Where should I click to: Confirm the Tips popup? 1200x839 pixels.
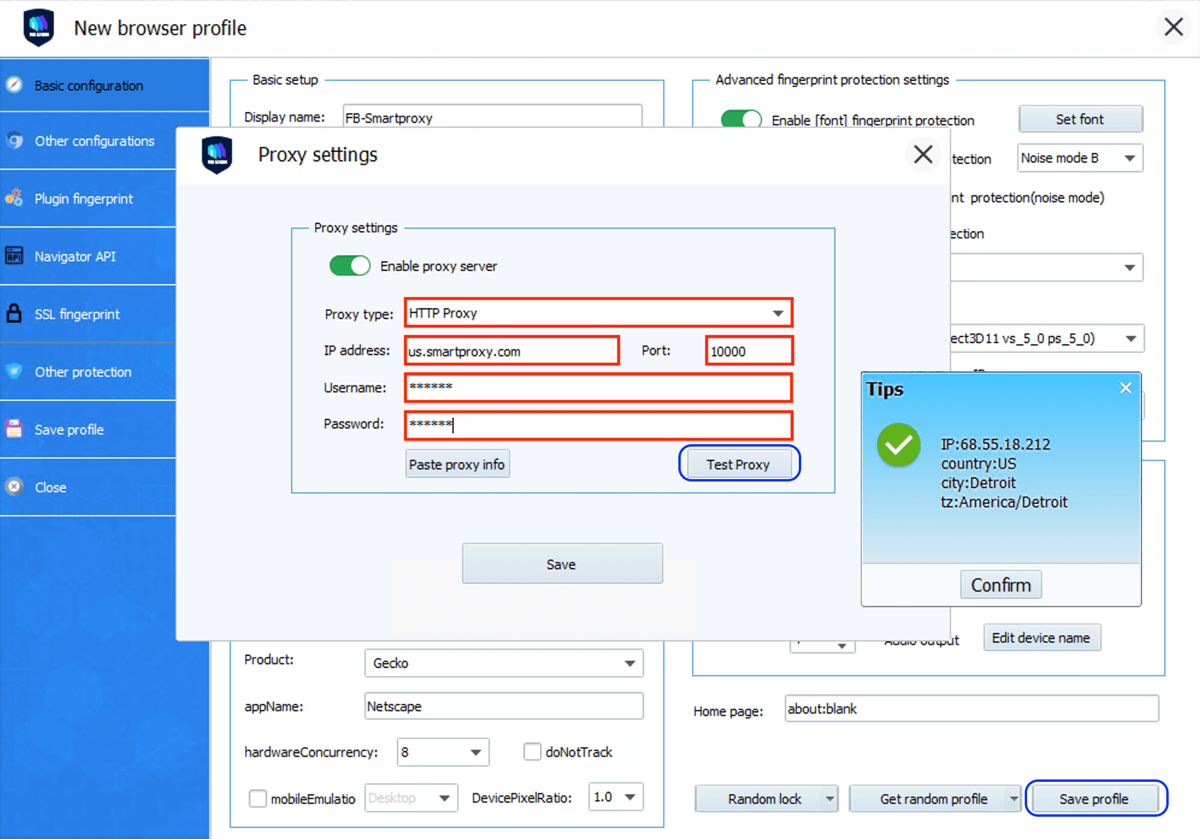(1001, 584)
